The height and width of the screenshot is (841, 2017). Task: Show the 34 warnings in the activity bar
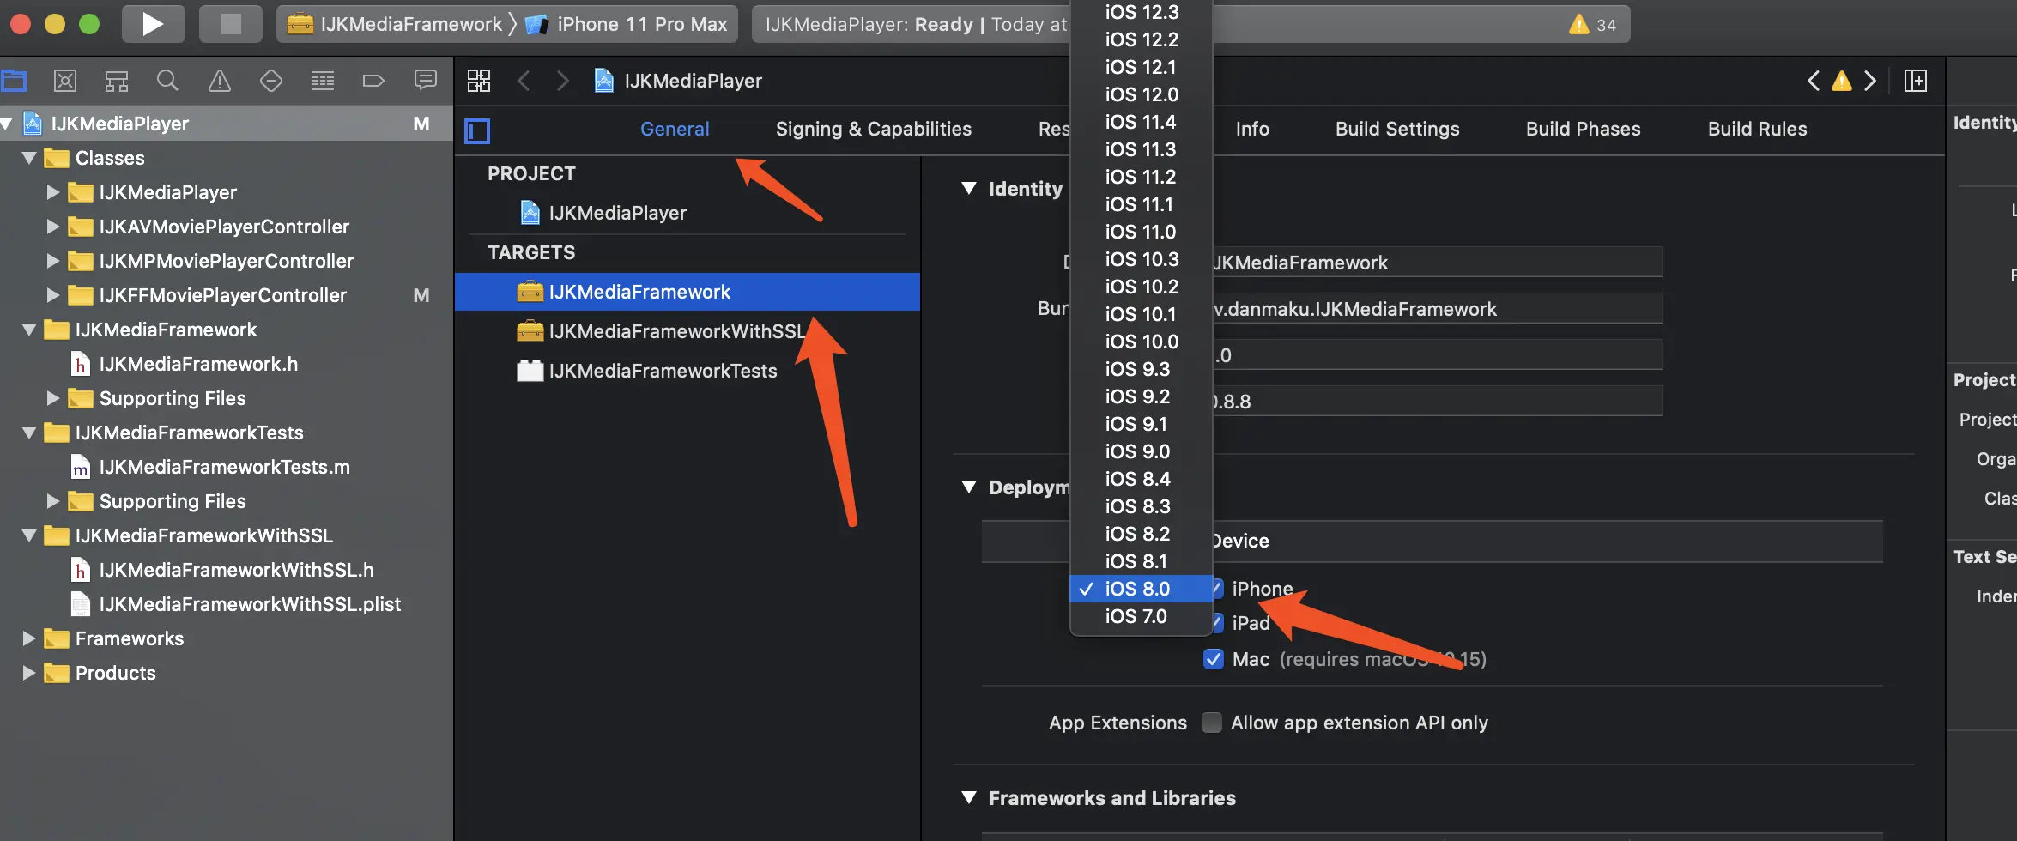[1593, 25]
